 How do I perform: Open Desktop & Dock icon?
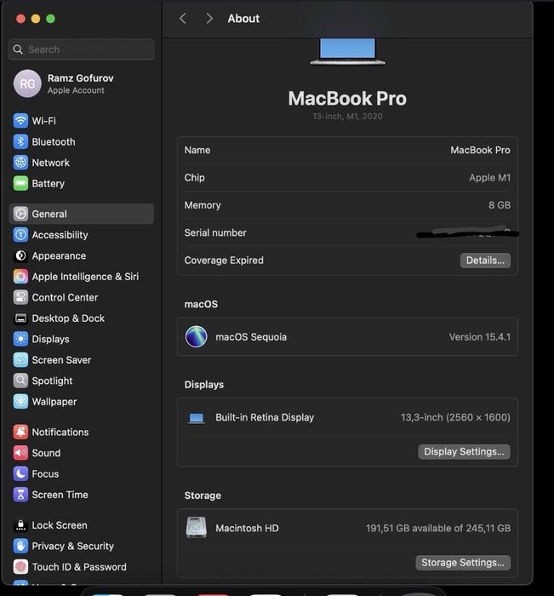20,318
